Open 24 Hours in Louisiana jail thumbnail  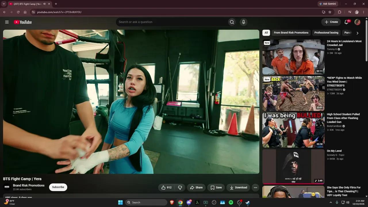point(293,57)
